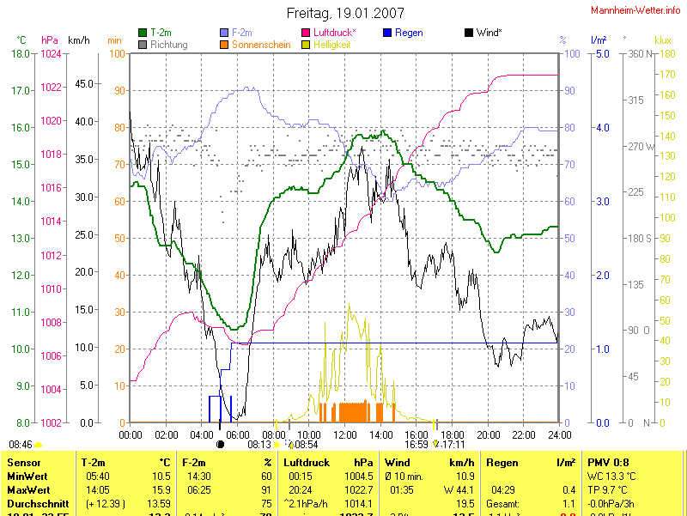This screenshot has height=516, width=687.
Task: Click the Sensor column header
Action: [23, 463]
